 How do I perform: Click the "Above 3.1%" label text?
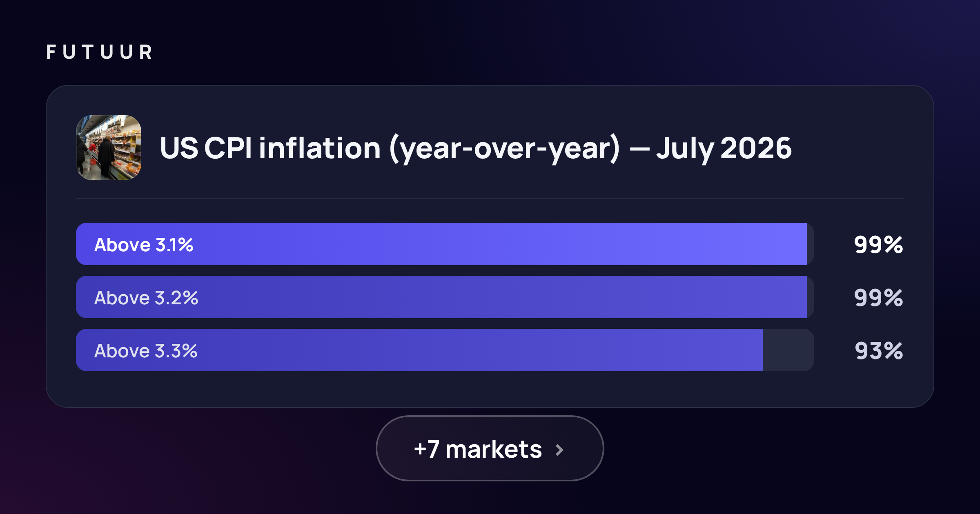[144, 245]
